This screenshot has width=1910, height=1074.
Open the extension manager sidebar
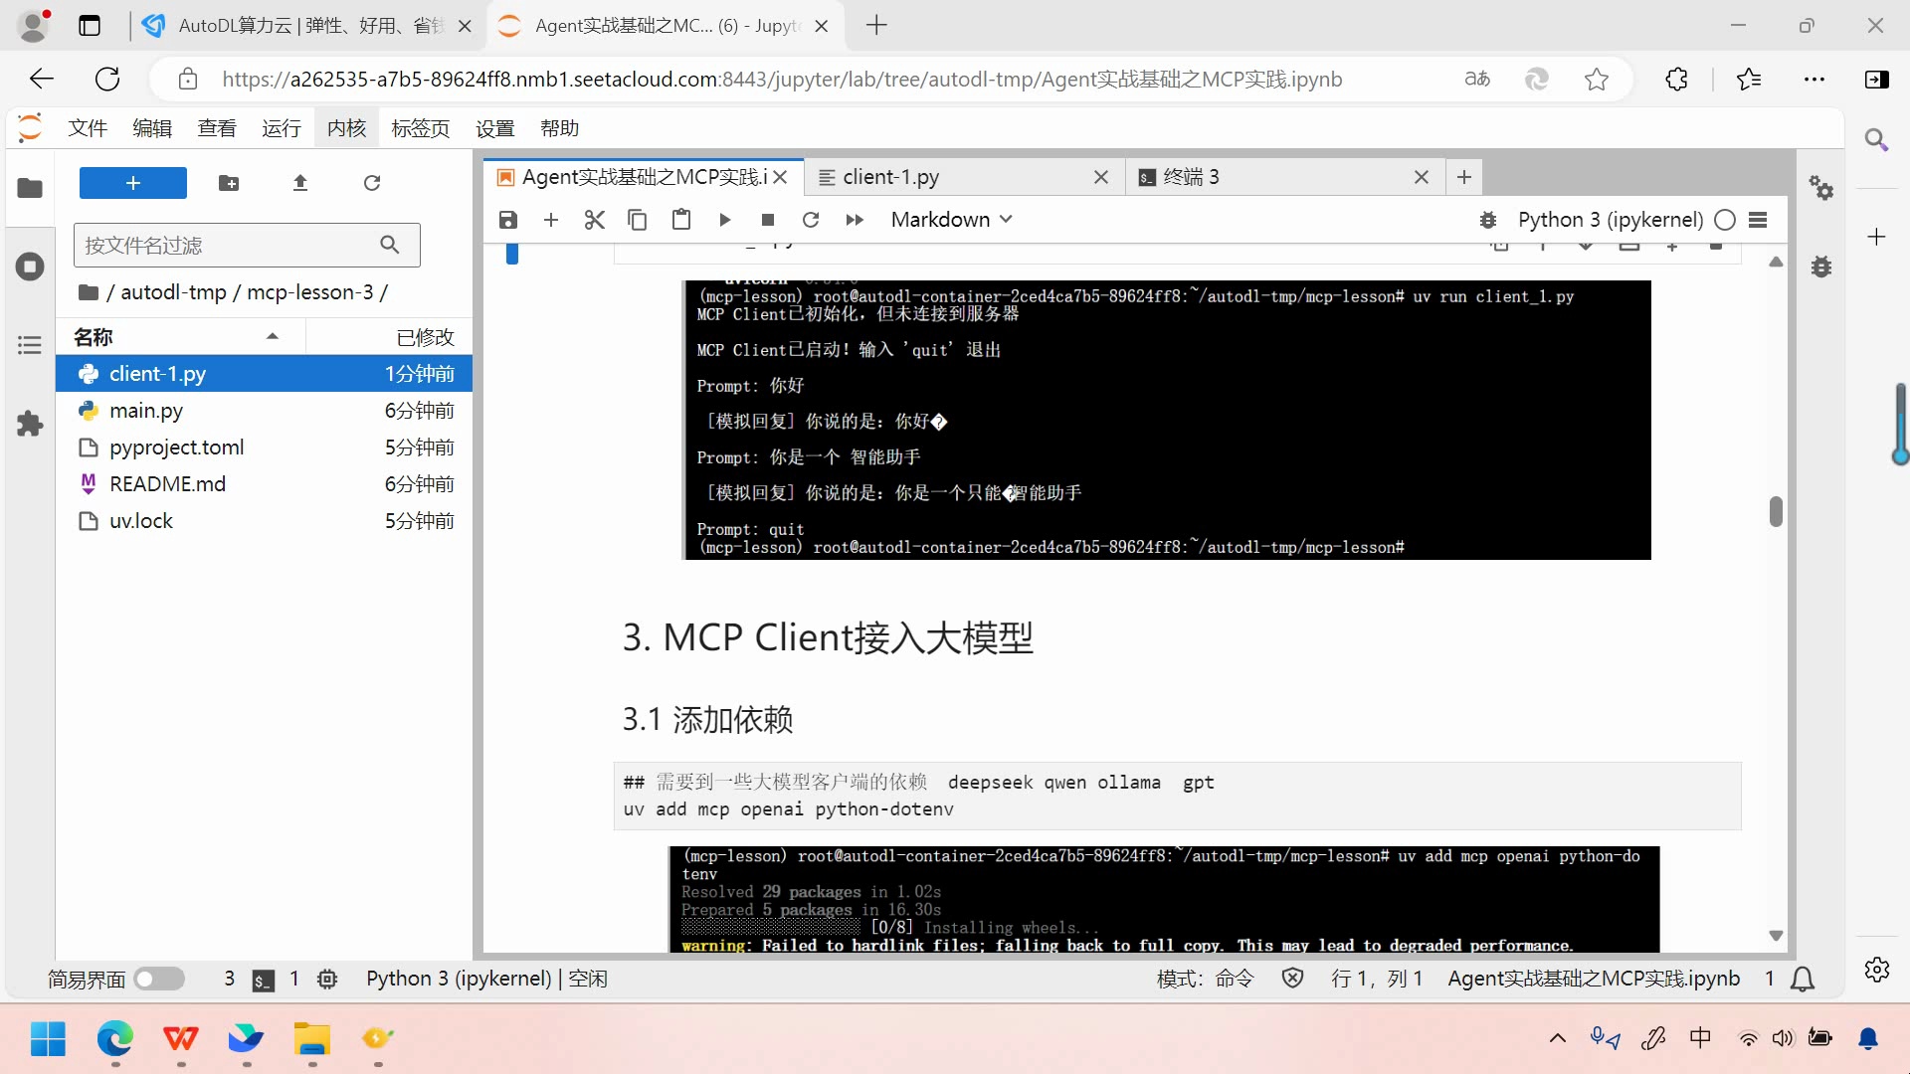[x=30, y=425]
